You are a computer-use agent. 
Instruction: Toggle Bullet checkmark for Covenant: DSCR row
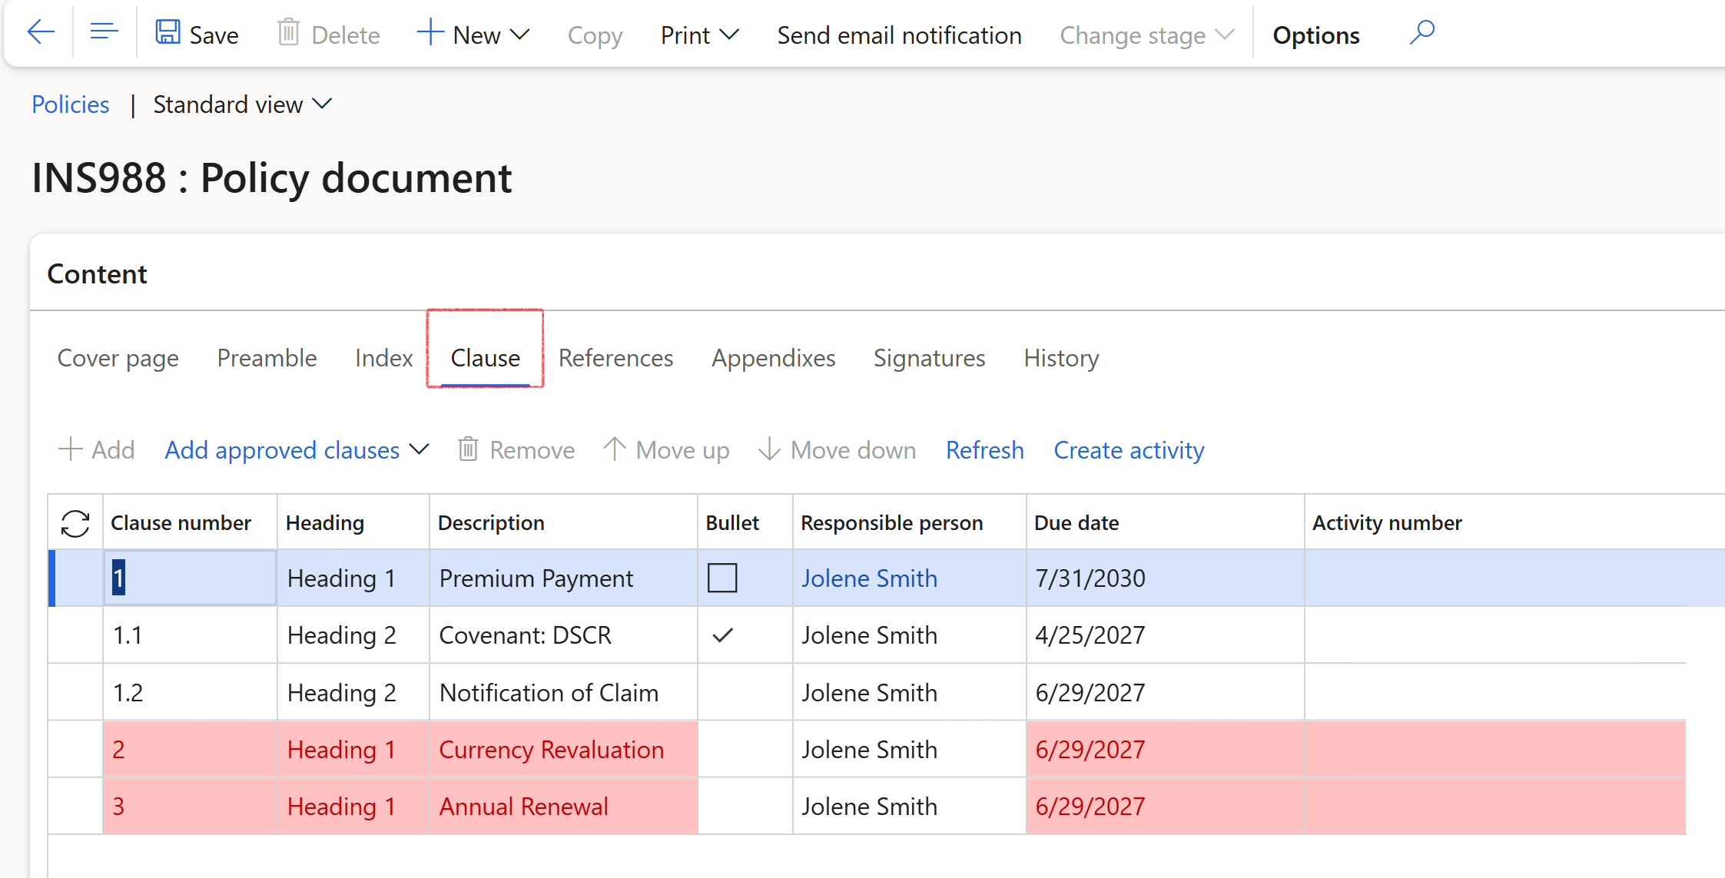tap(722, 635)
